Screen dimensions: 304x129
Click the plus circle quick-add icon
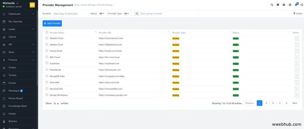(x=290, y=5)
